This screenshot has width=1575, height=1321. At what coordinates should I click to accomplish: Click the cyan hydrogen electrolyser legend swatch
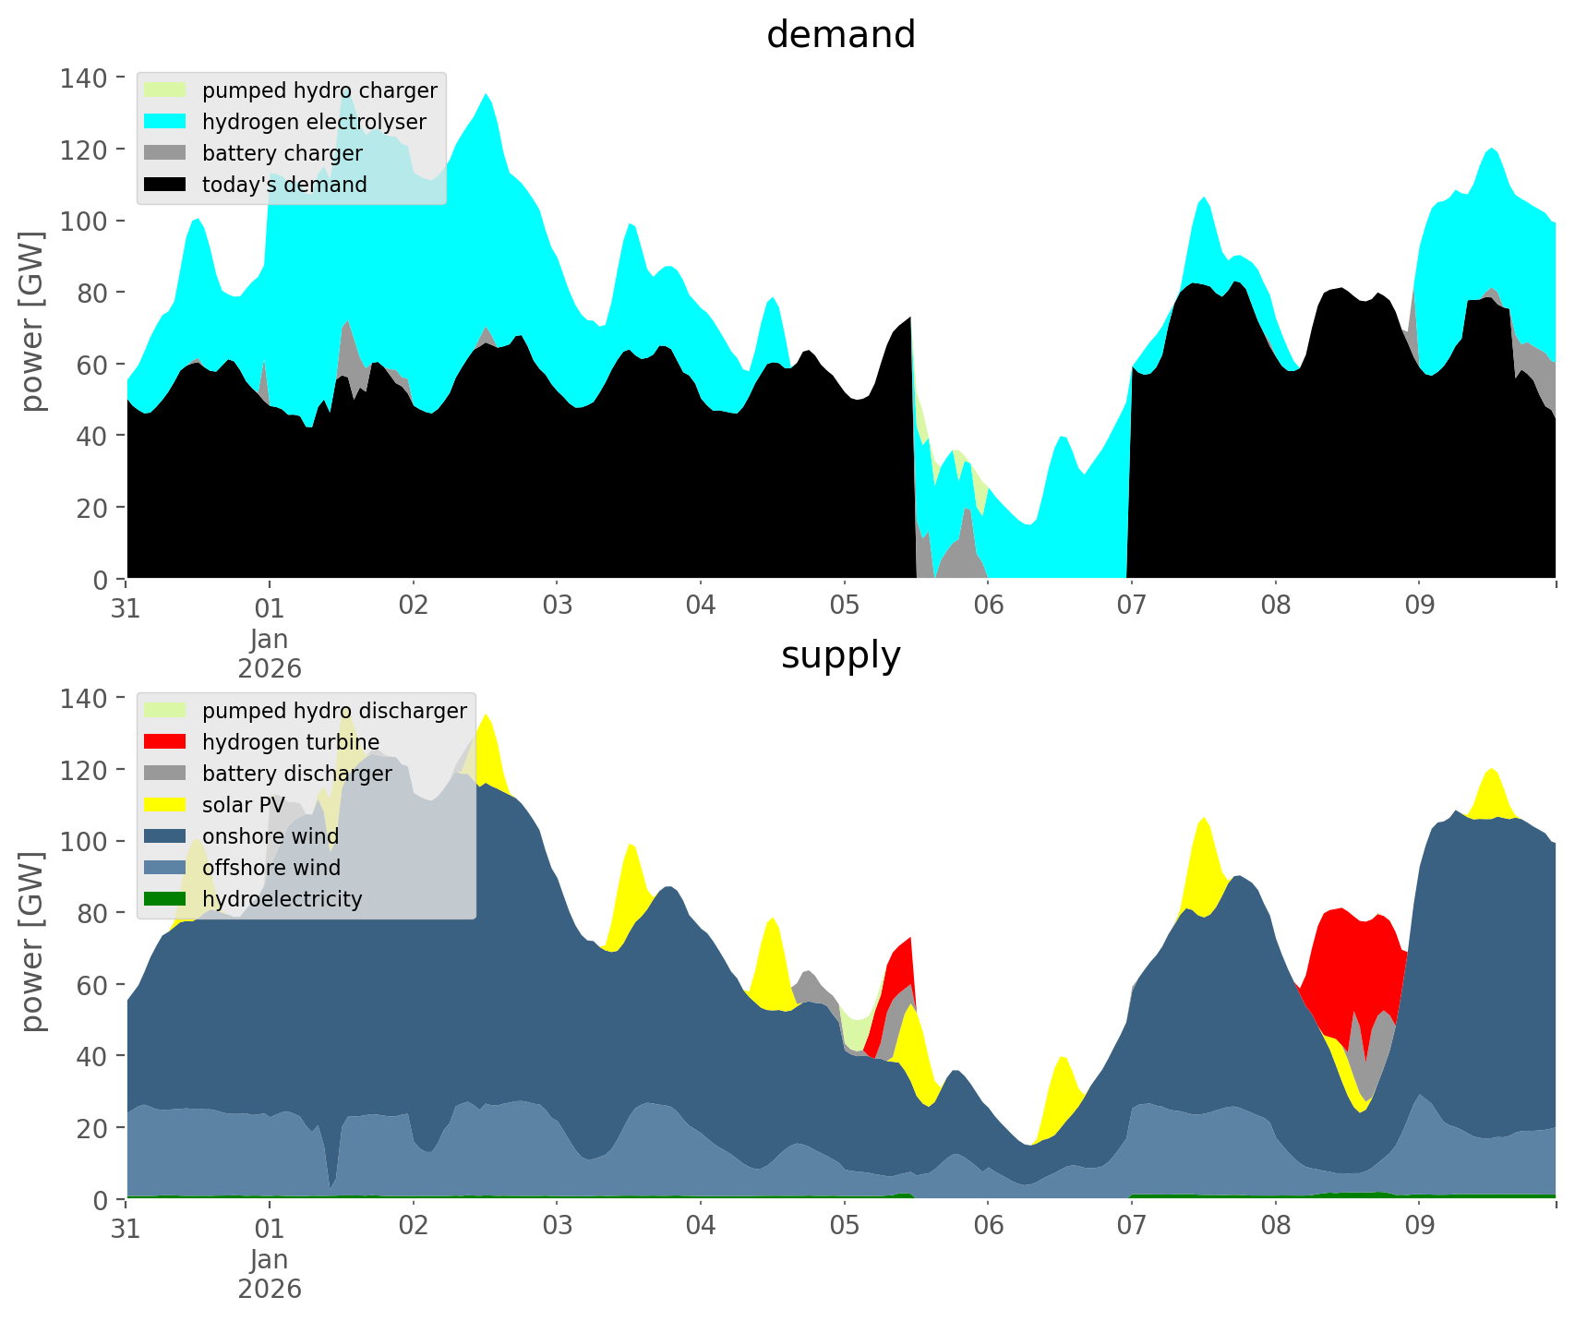point(165,122)
